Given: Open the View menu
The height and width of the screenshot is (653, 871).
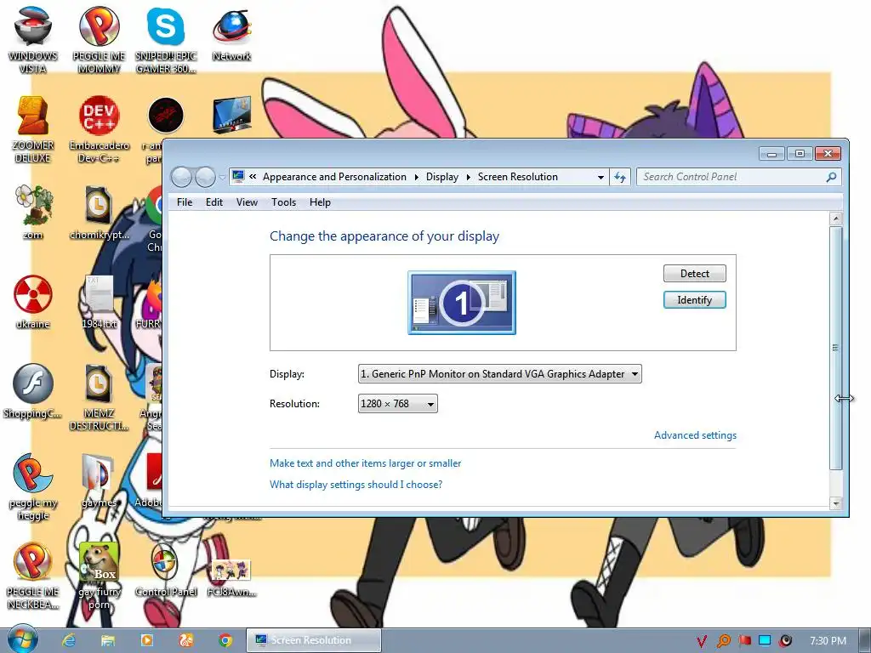Looking at the screenshot, I should tap(247, 202).
